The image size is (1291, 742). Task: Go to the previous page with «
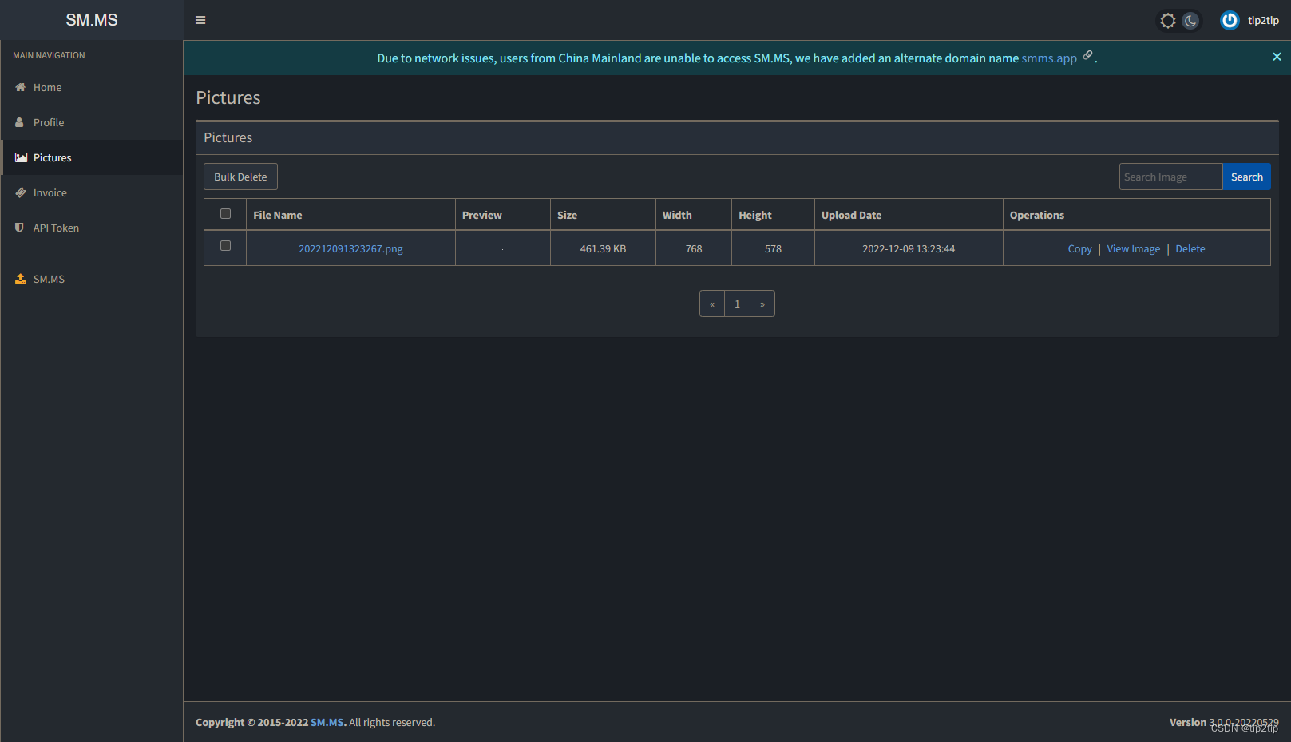point(712,304)
